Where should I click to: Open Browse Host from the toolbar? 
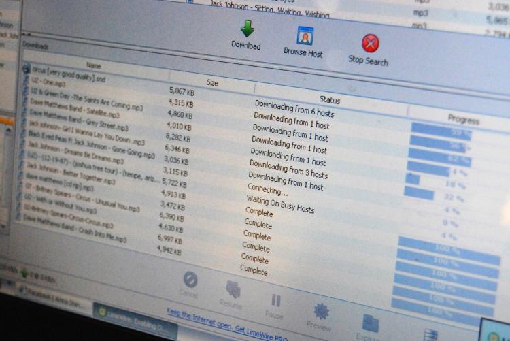305,36
